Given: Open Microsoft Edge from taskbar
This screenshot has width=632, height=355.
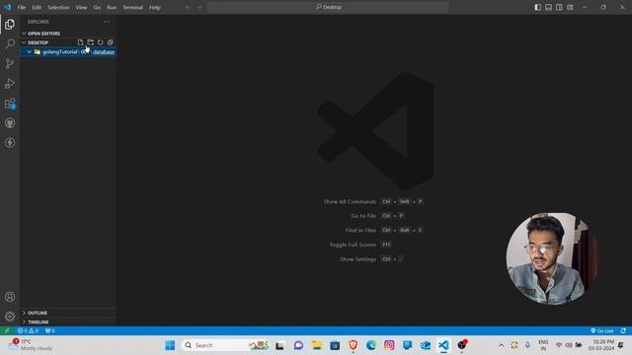Looking at the screenshot, I should [371, 345].
